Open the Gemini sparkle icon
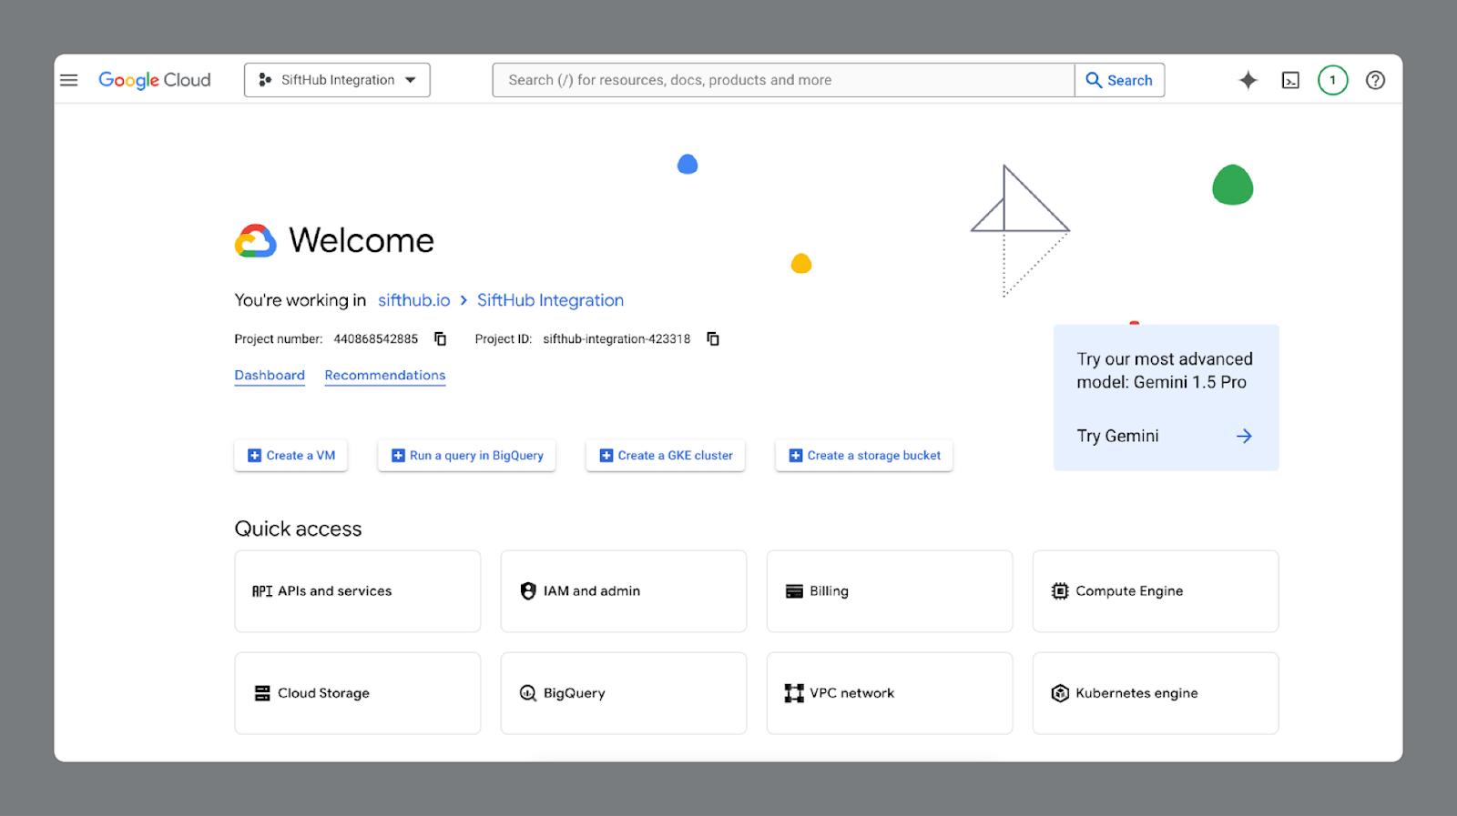This screenshot has height=816, width=1457. 1248,80
